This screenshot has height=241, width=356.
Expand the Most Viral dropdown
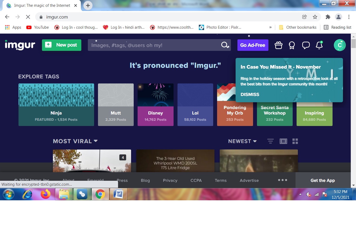75,141
